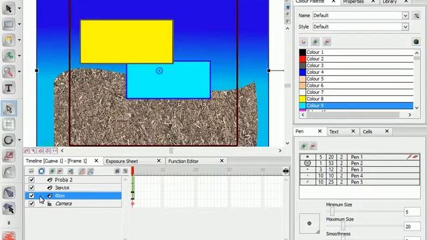Select the black Colour 1 swatch

[x=302, y=52]
